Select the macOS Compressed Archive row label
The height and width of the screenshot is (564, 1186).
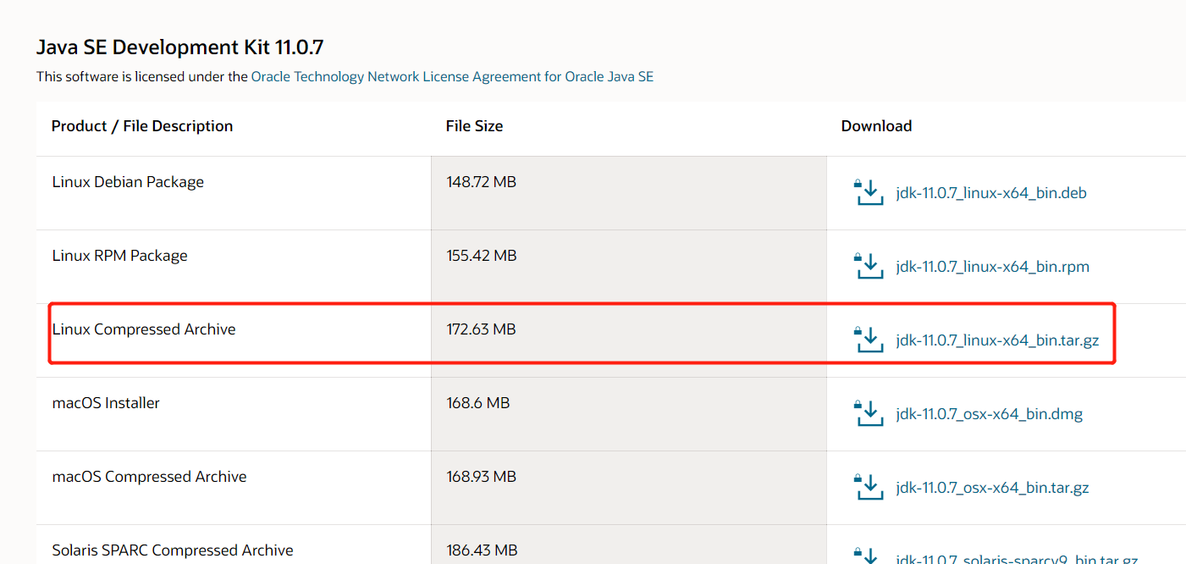[149, 477]
